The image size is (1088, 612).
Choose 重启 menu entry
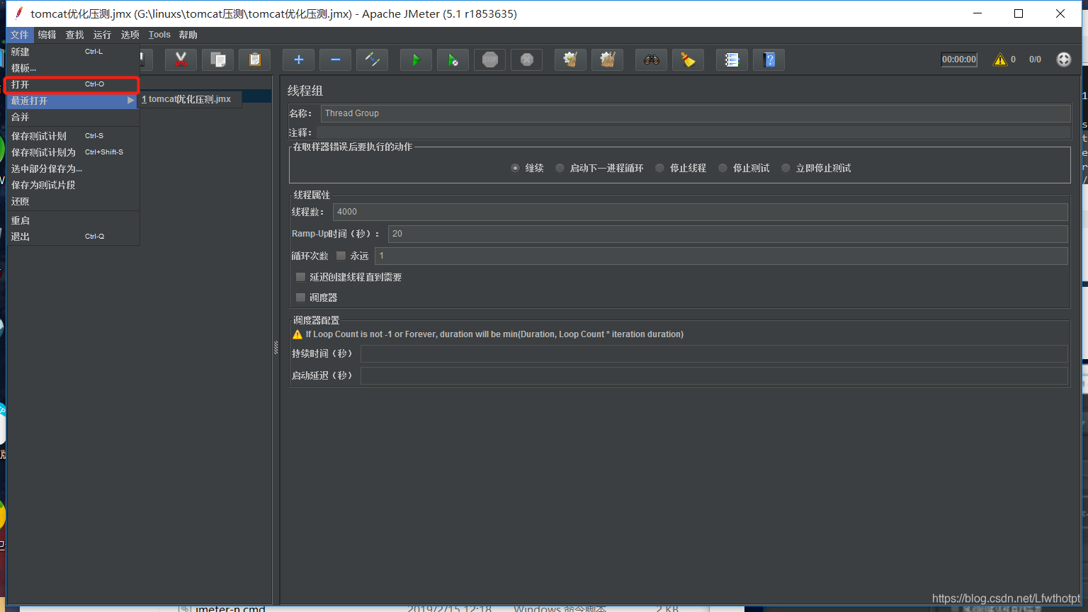pos(73,220)
